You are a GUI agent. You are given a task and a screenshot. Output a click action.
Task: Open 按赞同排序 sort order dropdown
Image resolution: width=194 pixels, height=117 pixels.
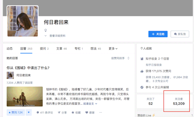pos(120,58)
